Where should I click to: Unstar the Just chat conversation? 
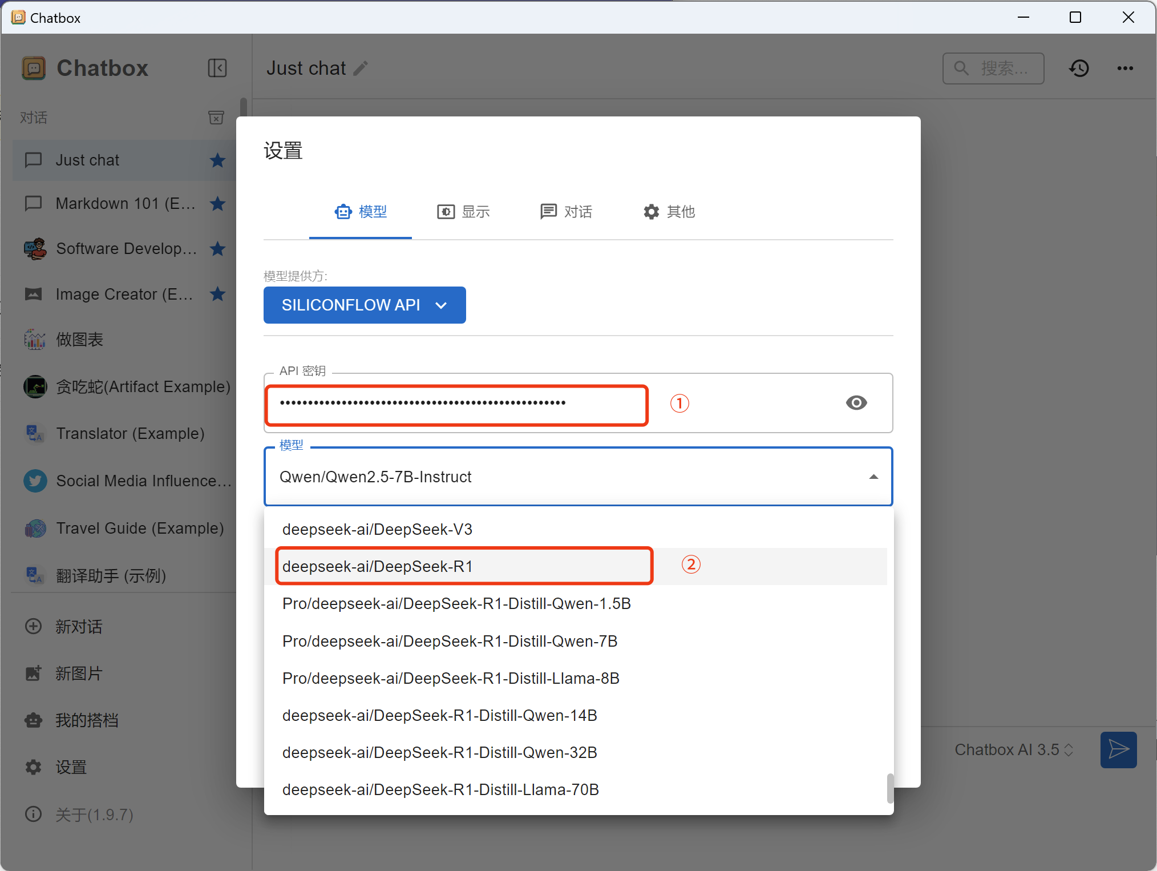pyautogui.click(x=217, y=160)
